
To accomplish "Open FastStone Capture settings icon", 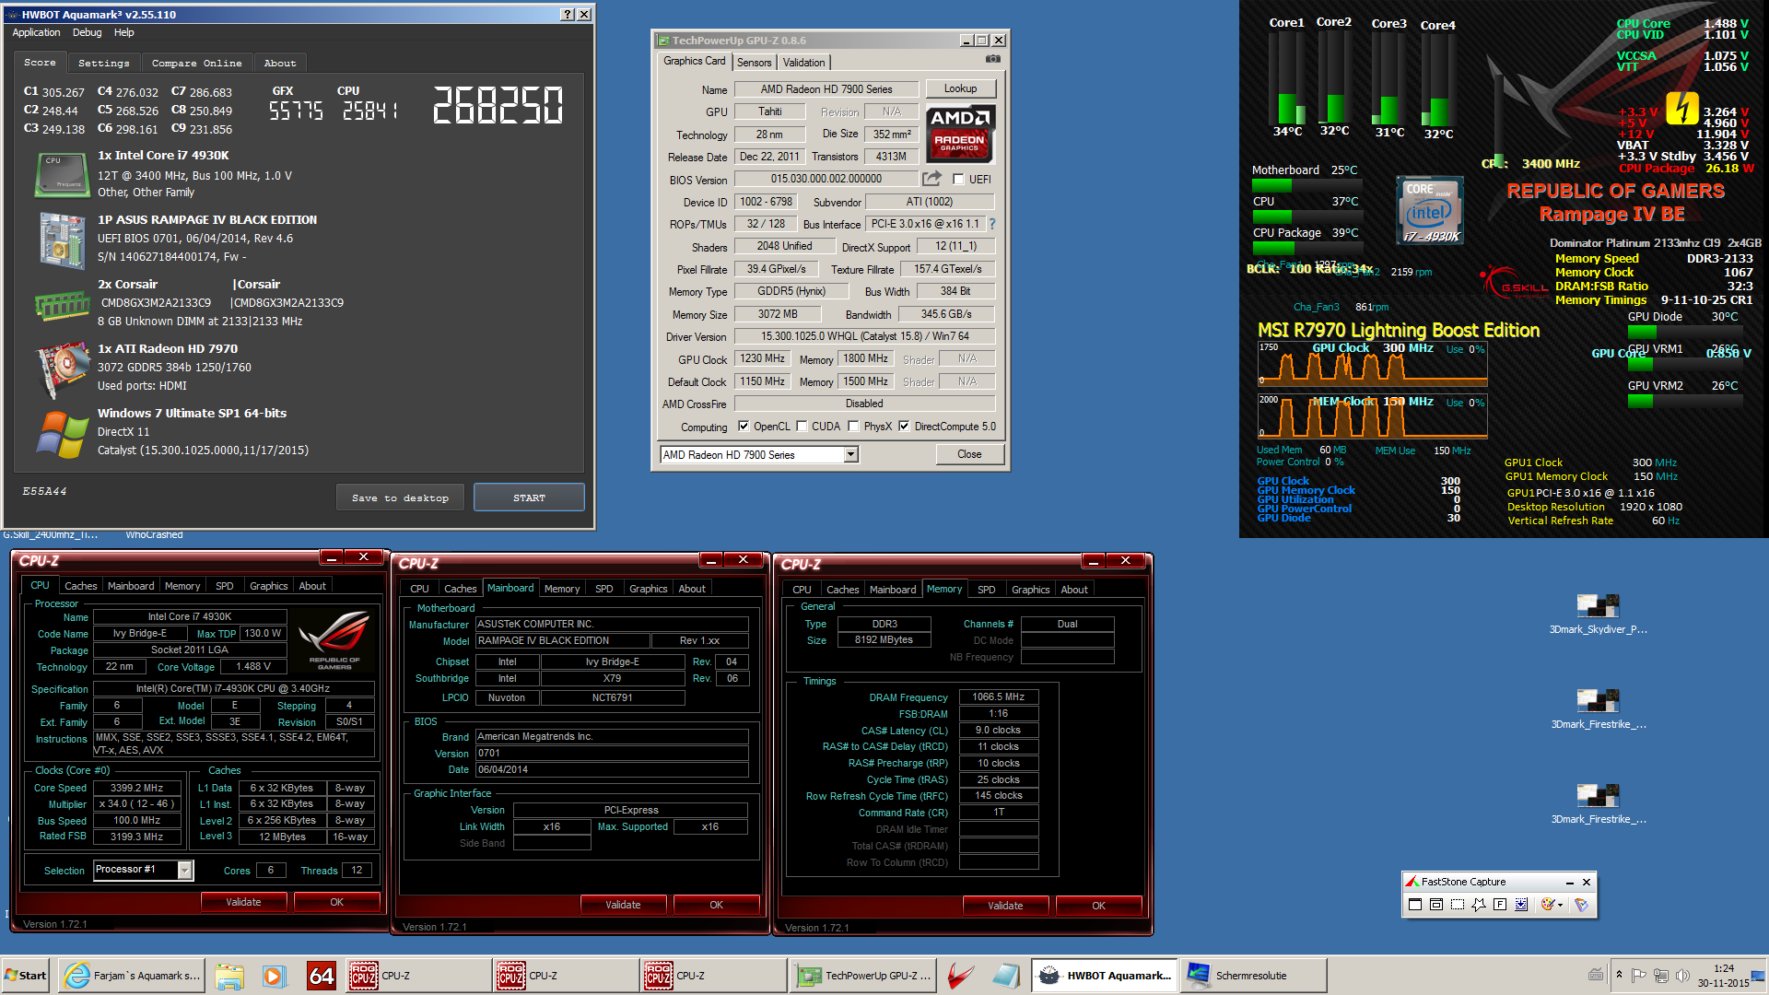I will (x=1581, y=905).
